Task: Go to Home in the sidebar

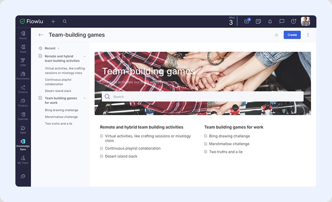Action: [23, 35]
